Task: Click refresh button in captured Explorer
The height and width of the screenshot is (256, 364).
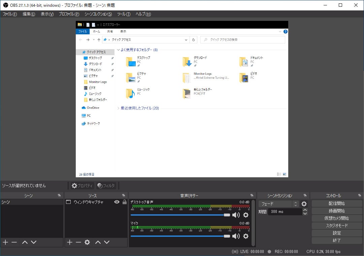Action: 193,40
